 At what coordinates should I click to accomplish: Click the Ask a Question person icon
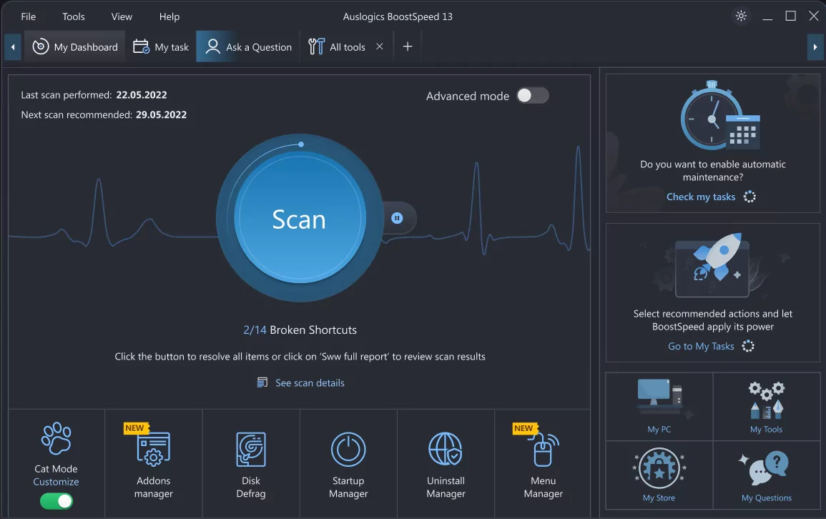click(213, 46)
